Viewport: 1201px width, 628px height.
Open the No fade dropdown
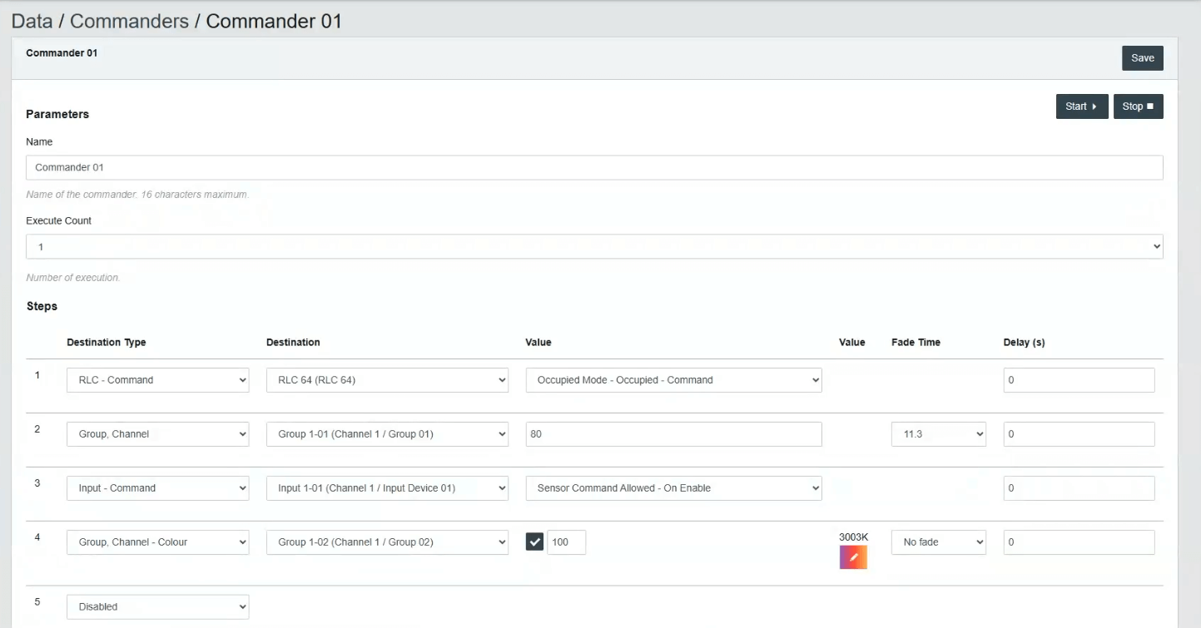(x=938, y=542)
